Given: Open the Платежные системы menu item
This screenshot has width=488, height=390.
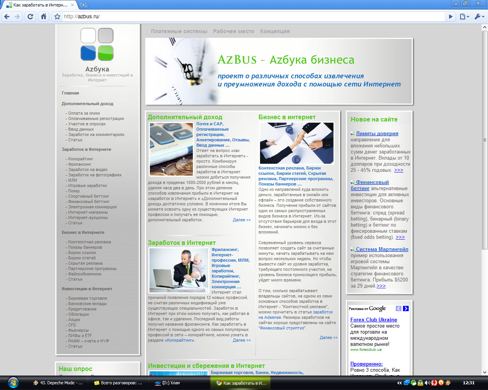Looking at the screenshot, I should pos(179,31).
